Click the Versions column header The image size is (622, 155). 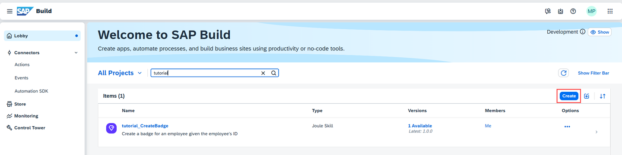point(417,111)
